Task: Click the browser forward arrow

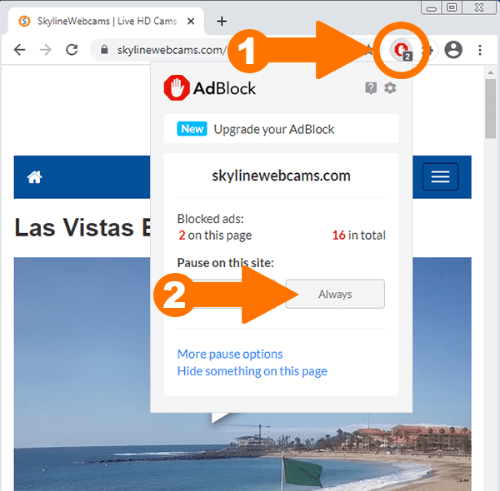Action: click(x=46, y=50)
